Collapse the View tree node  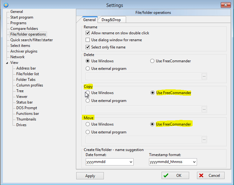(7, 63)
